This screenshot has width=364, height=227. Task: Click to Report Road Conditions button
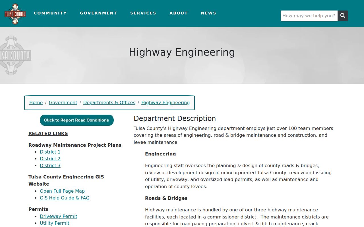pos(76,120)
